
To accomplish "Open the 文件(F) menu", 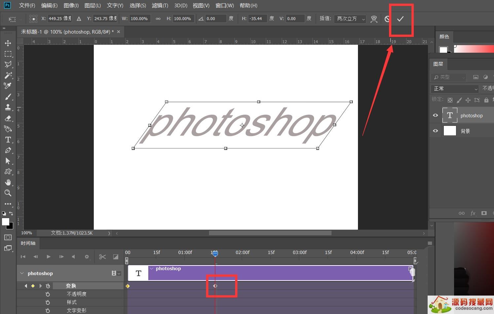I will 27,6.
